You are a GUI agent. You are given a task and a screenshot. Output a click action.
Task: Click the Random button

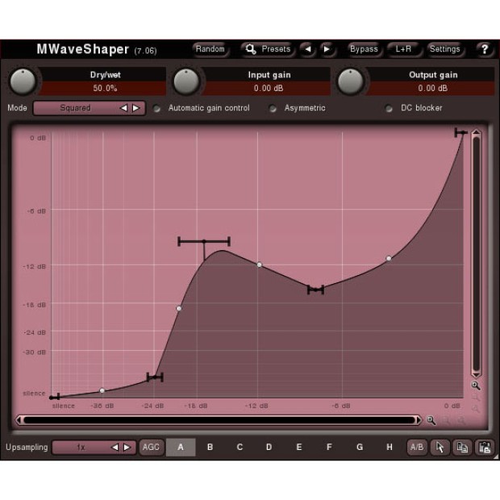pos(210,49)
